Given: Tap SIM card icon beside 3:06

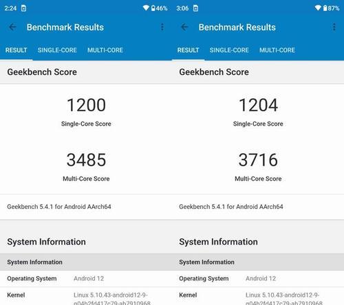Looking at the screenshot, I should tap(195, 8).
